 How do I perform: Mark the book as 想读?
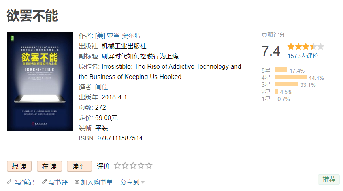pyautogui.click(x=19, y=166)
